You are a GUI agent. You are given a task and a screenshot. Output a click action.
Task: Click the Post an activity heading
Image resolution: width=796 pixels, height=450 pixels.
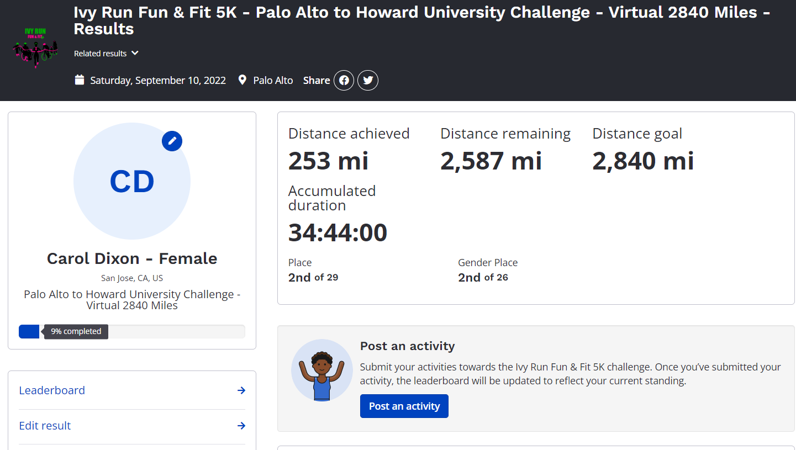pos(408,346)
